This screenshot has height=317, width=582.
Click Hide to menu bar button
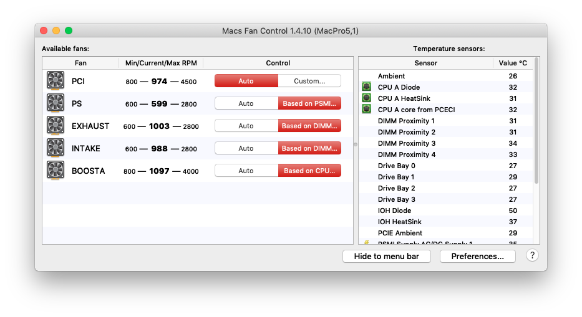point(386,256)
